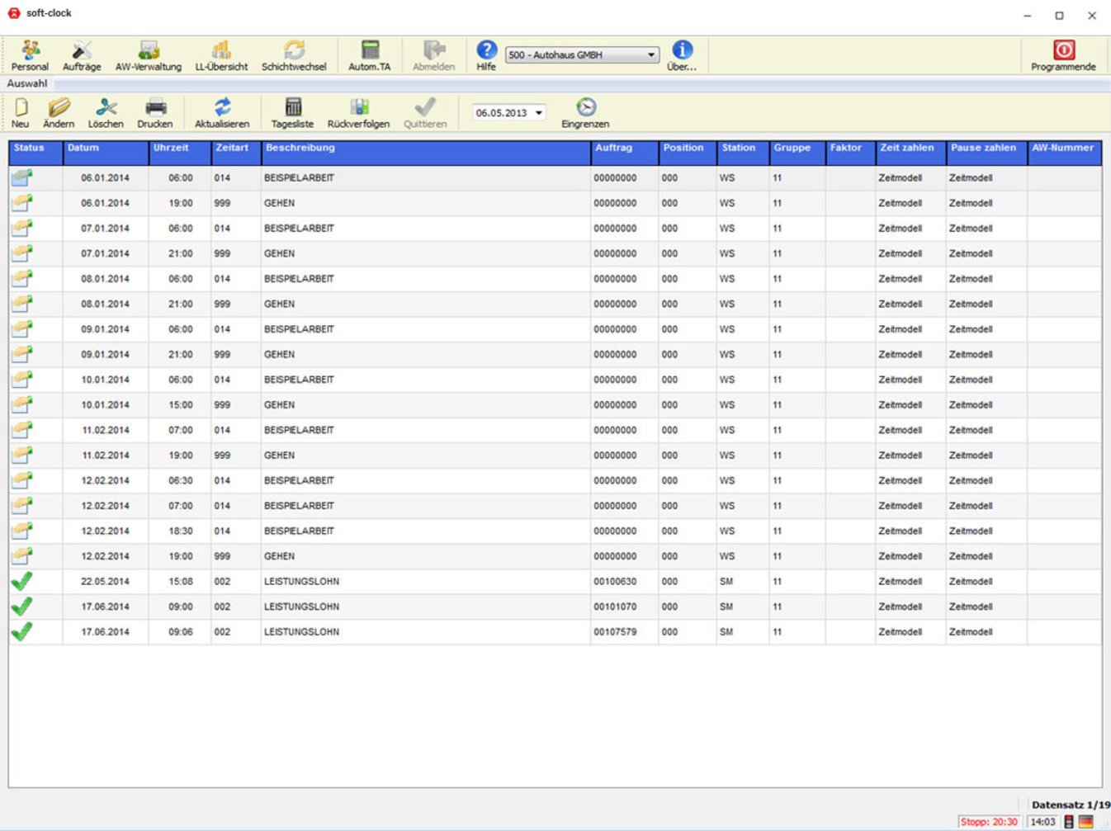
Task: Click the Faktor column header
Action: point(850,153)
